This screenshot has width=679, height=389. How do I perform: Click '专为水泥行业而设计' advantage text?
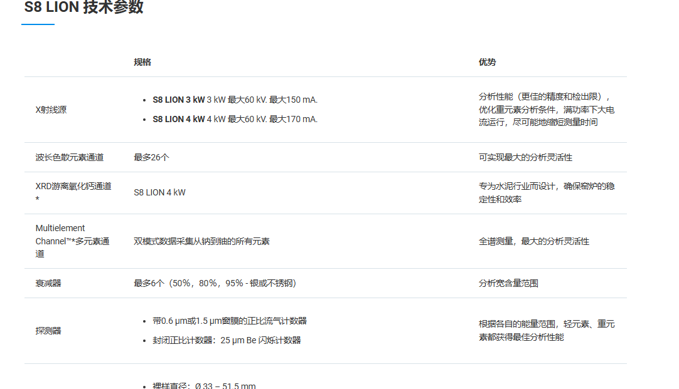click(x=547, y=192)
